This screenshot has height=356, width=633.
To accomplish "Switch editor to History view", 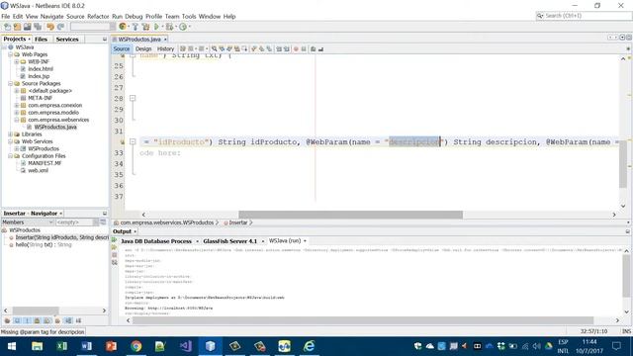I will click(x=165, y=48).
